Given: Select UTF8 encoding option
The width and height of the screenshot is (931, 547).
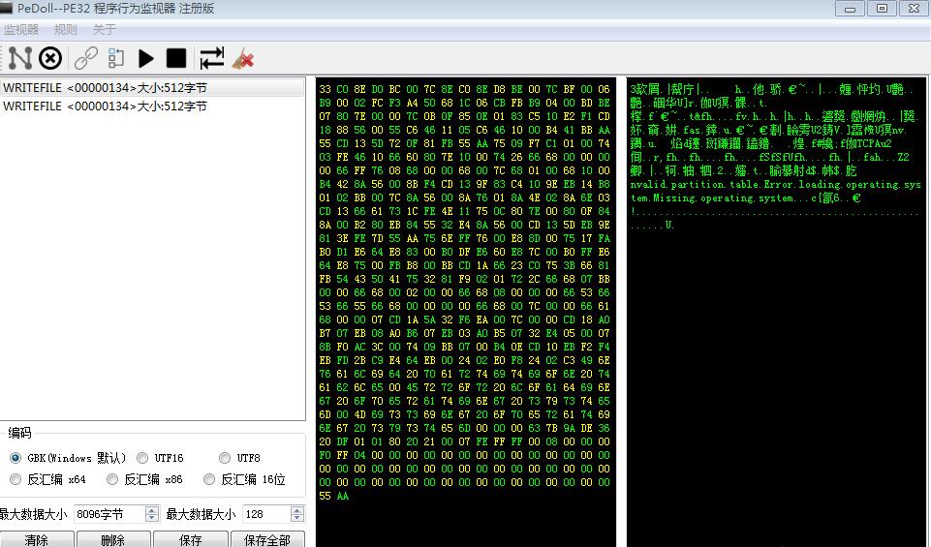Looking at the screenshot, I should click(x=240, y=458).
